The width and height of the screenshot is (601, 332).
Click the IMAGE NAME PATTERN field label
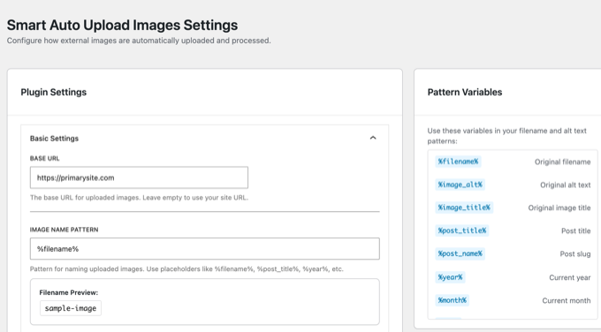coord(64,230)
